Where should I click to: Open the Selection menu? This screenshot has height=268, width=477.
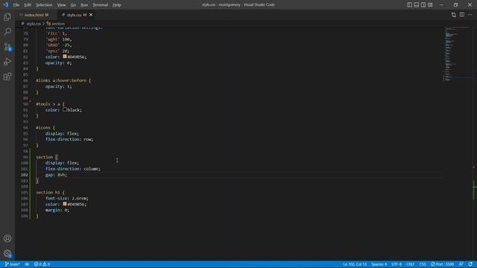click(44, 5)
